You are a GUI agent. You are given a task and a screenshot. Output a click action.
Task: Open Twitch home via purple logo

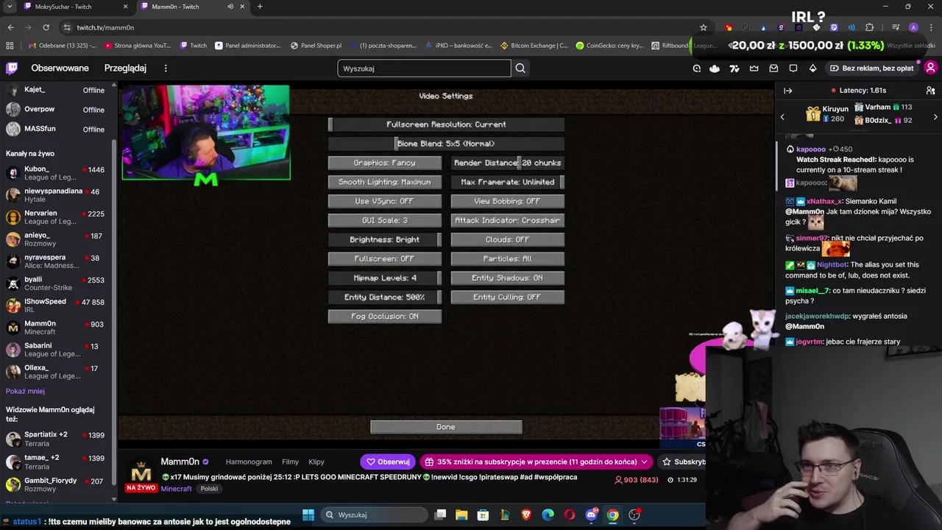(x=12, y=68)
